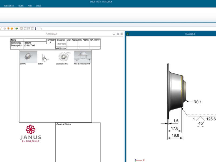Click the Enter Name designer field
216x162 pixels.
pyautogui.click(x=62, y=44)
